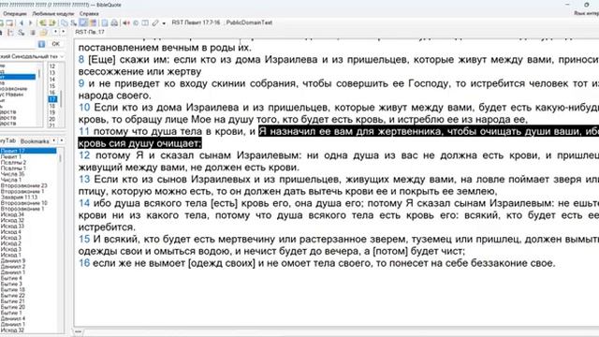Go back with the left arrow icon
The height and width of the screenshot is (337, 599).
click(x=21, y=22)
